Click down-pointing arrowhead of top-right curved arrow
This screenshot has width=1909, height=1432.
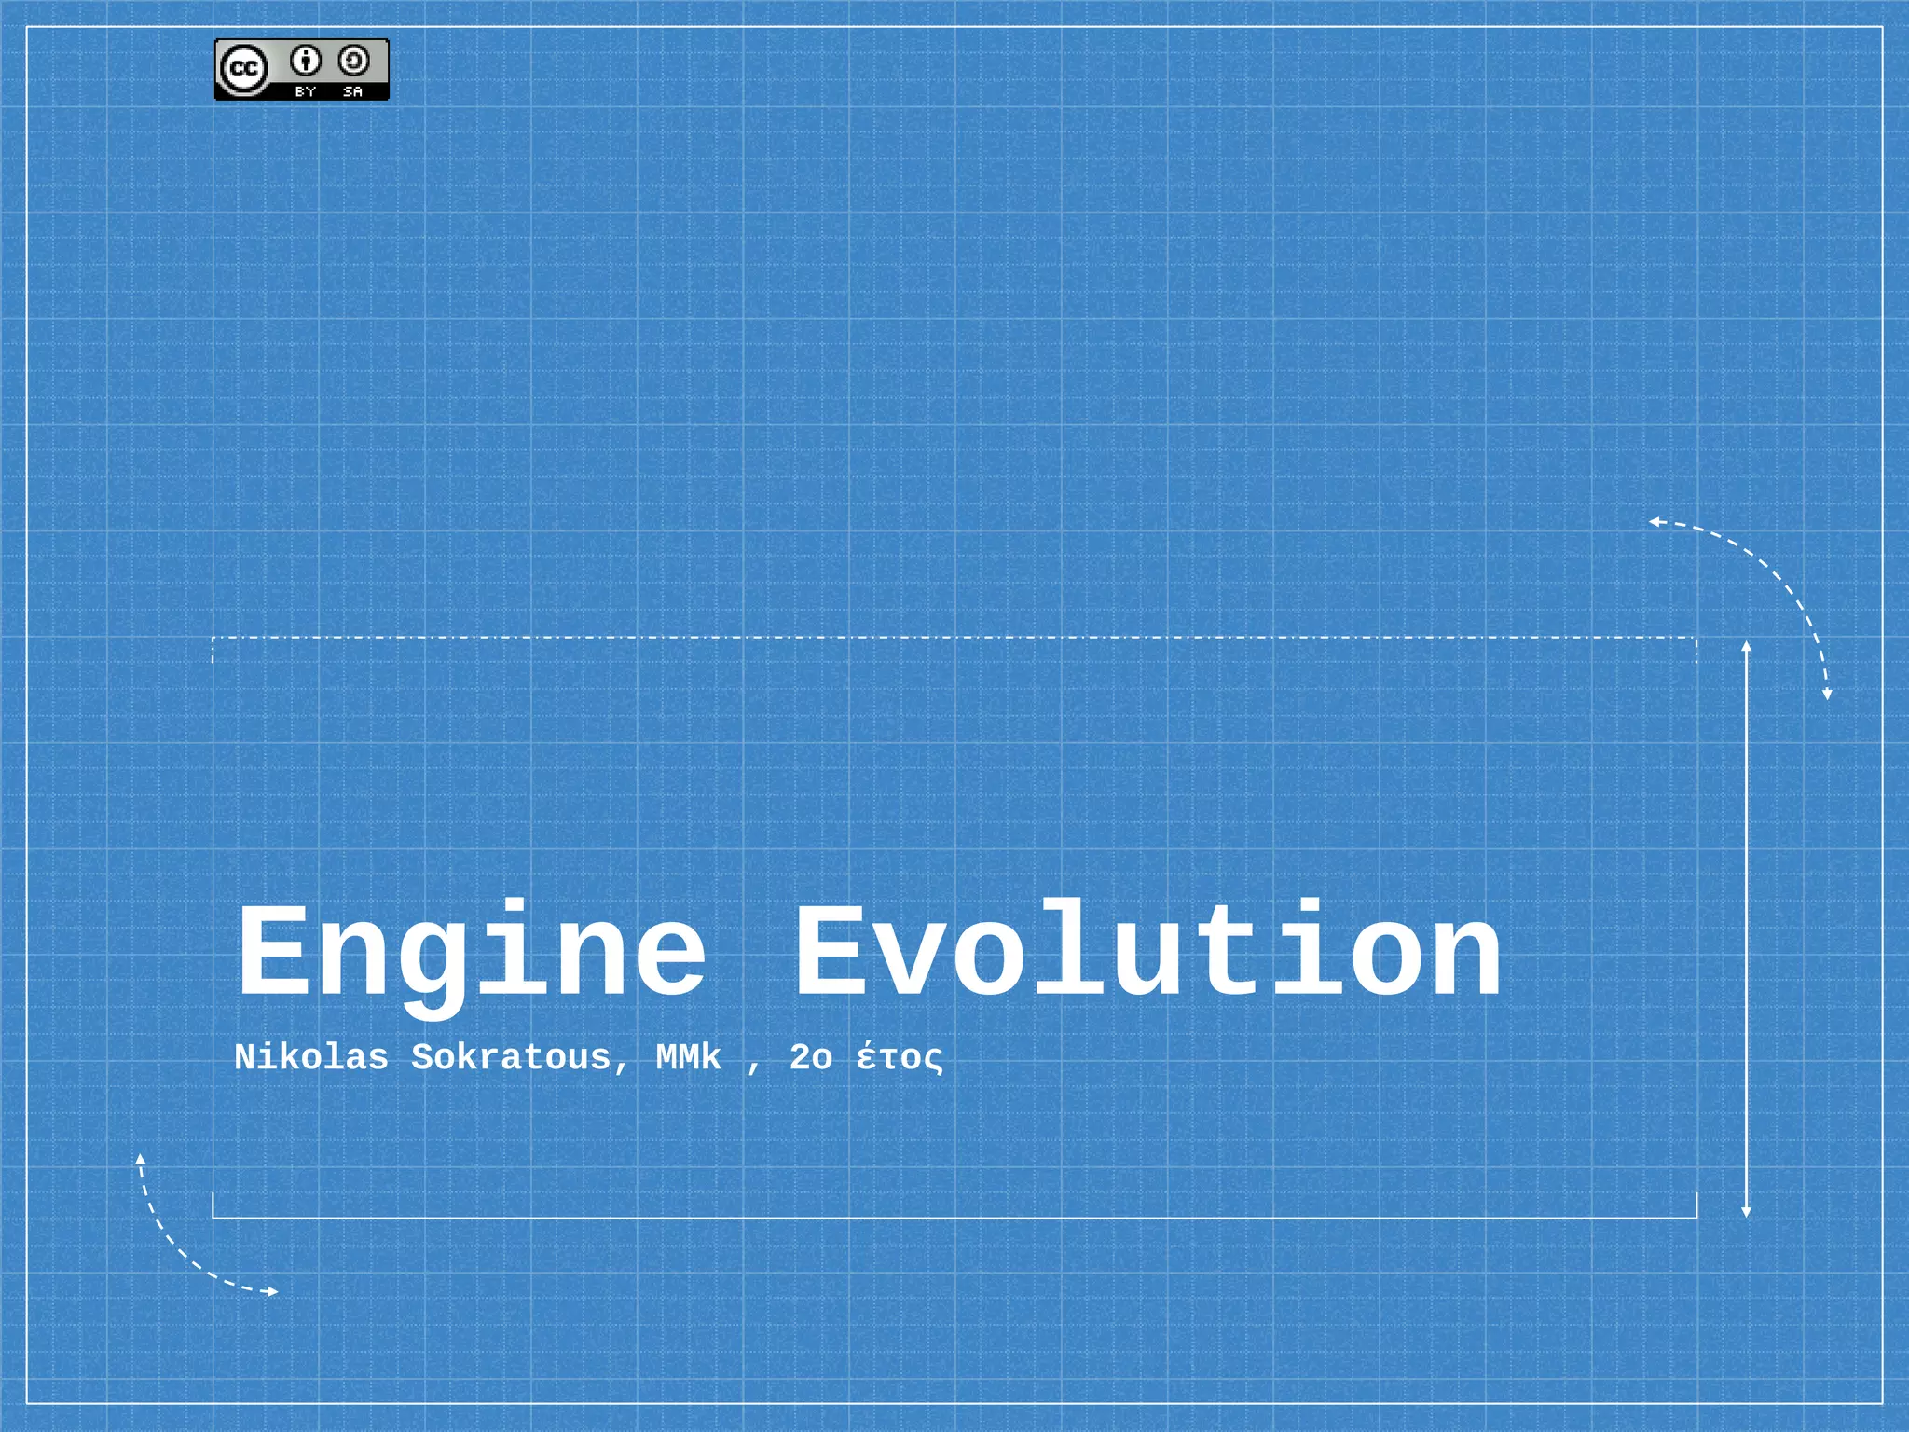[x=1827, y=694]
